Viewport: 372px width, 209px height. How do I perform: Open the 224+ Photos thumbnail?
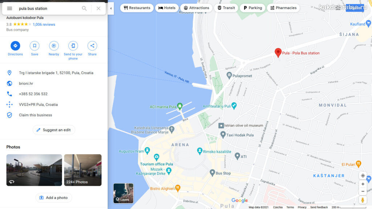(x=83, y=170)
